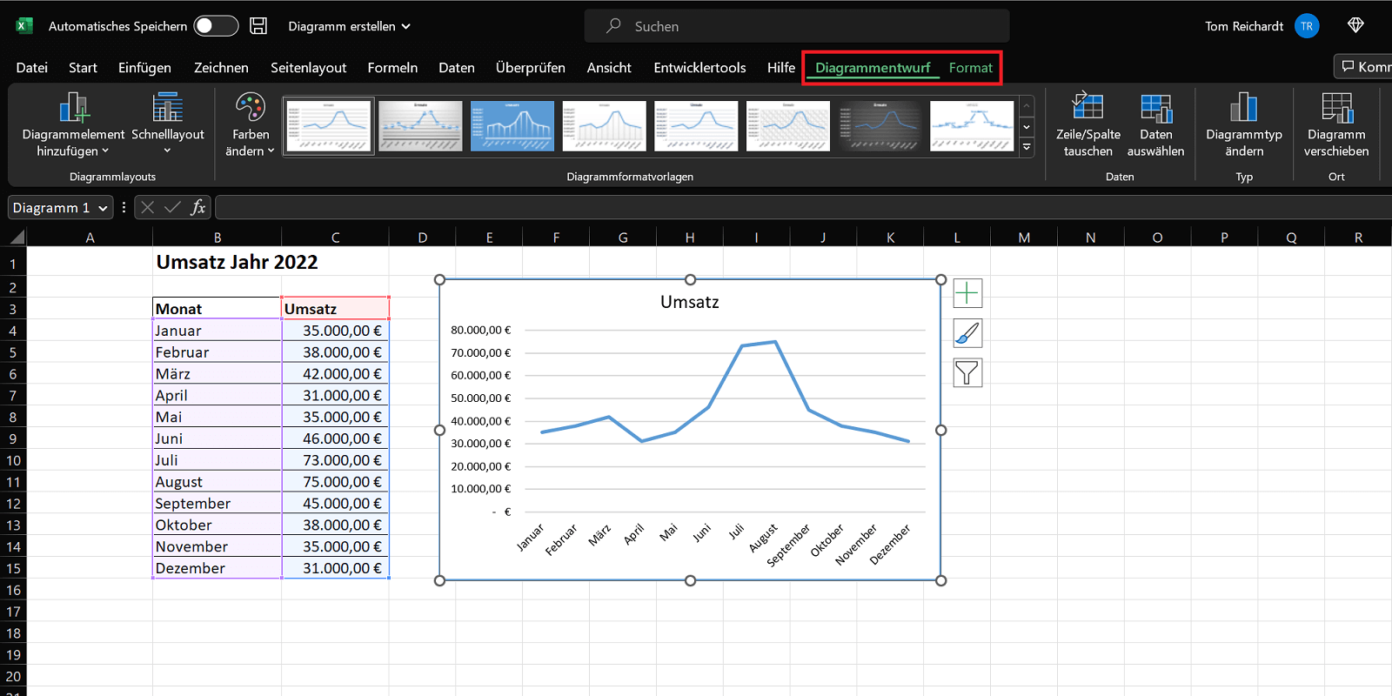Click the Umsatz header cell in table
Viewport: 1392px width, 696px height.
pyautogui.click(x=336, y=309)
